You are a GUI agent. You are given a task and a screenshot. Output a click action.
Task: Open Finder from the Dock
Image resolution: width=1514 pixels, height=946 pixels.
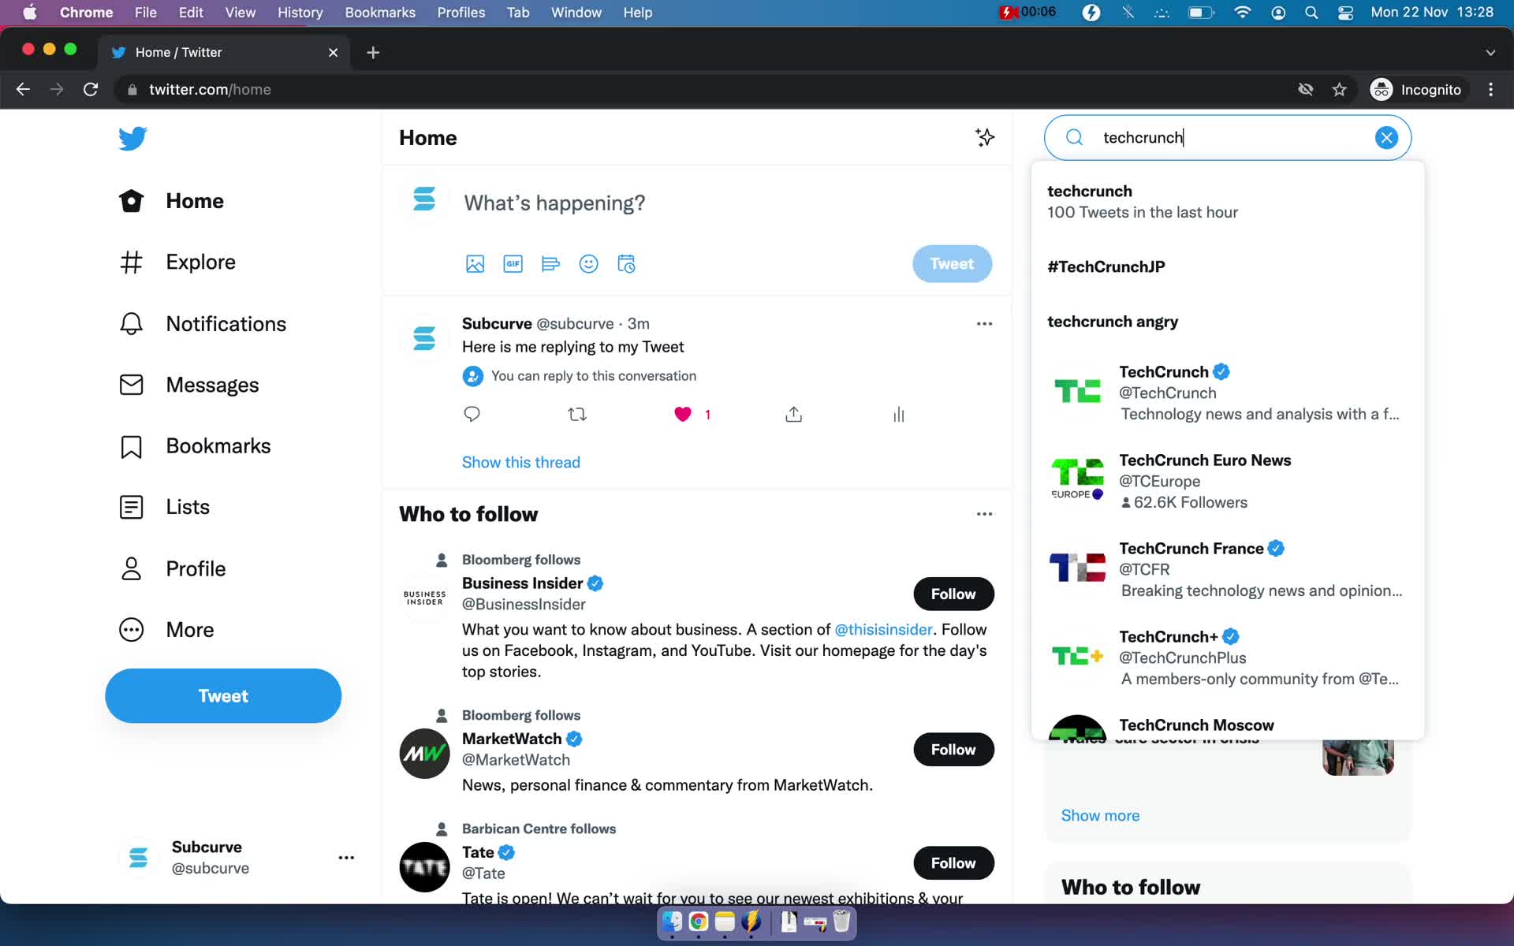(672, 922)
